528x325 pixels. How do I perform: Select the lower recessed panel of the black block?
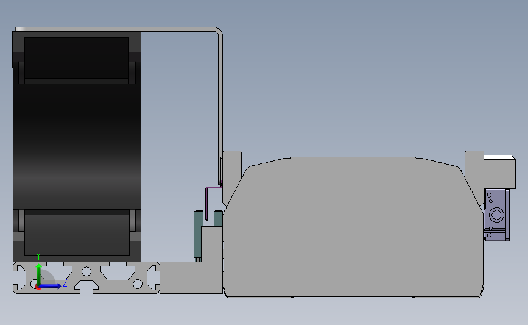click(x=77, y=235)
